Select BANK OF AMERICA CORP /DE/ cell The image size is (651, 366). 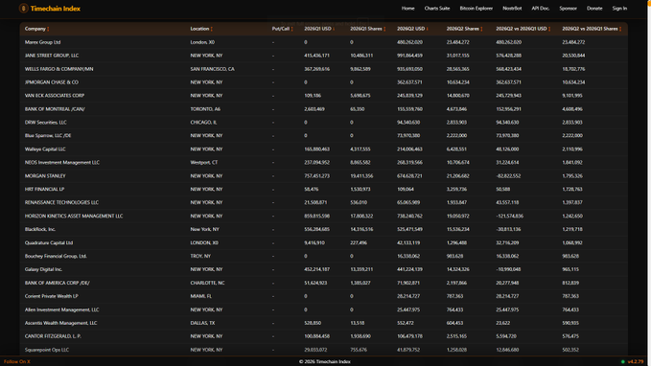(58, 283)
